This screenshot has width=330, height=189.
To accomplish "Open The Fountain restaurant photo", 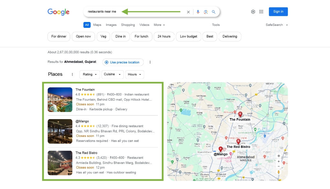I will click(60, 100).
